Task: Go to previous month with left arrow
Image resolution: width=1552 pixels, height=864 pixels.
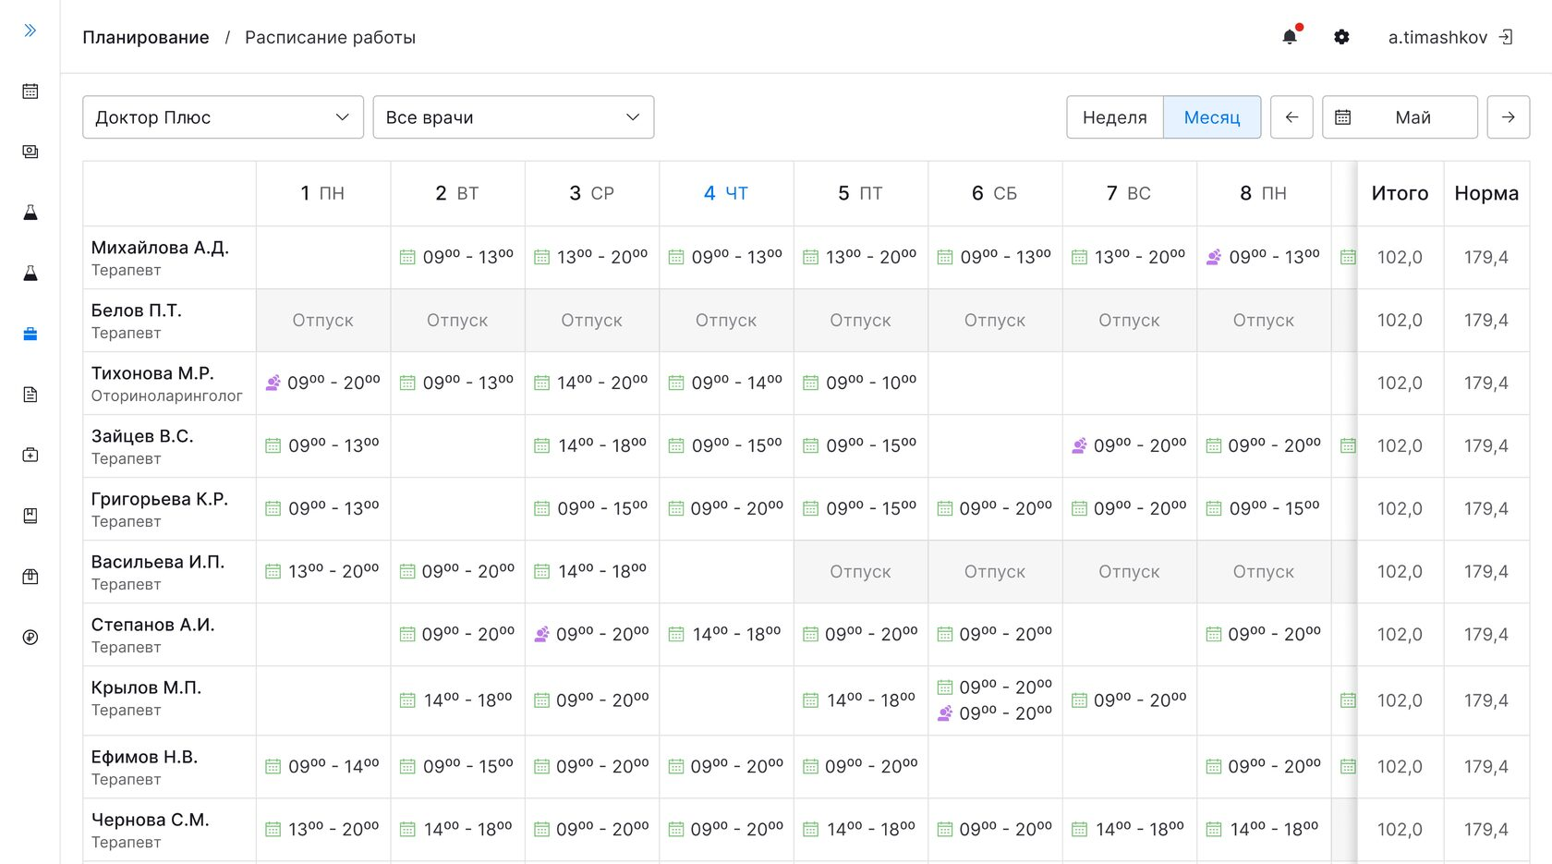Action: click(1291, 117)
